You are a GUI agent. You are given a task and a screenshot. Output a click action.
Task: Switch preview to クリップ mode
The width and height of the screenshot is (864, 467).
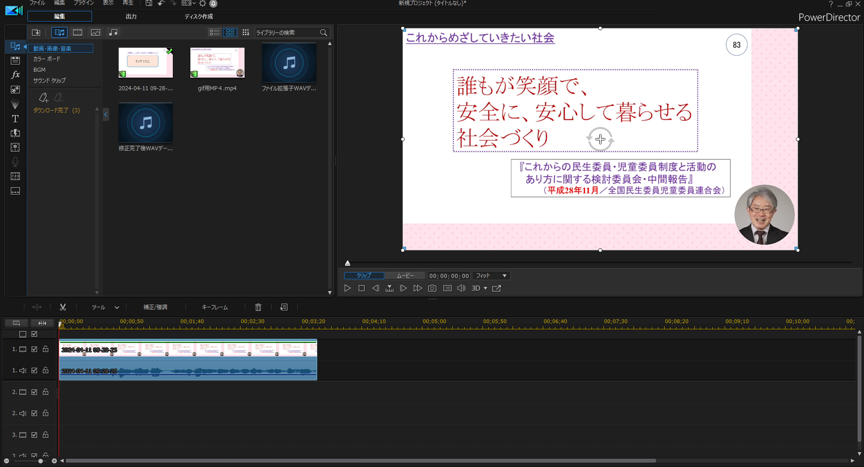364,276
